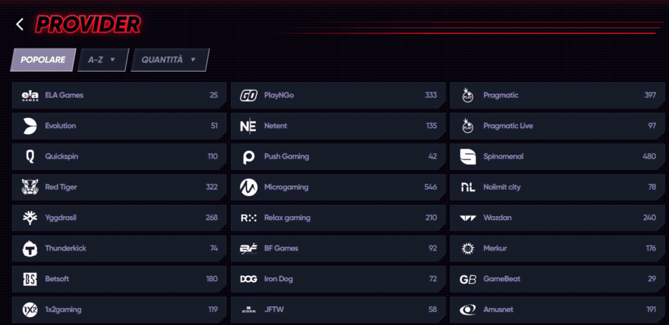This screenshot has width=669, height=325.
Task: Select the Quickspin provider row
Action: pyautogui.click(x=118, y=157)
